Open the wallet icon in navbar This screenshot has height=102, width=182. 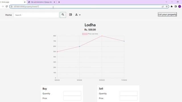click(71, 14)
